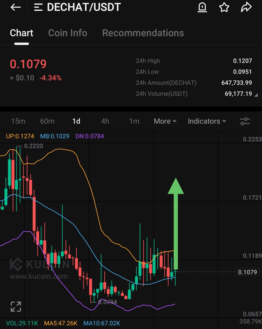Screen dimensions: 262x329
Task: Select the 1d timeframe
Action: pos(76,121)
